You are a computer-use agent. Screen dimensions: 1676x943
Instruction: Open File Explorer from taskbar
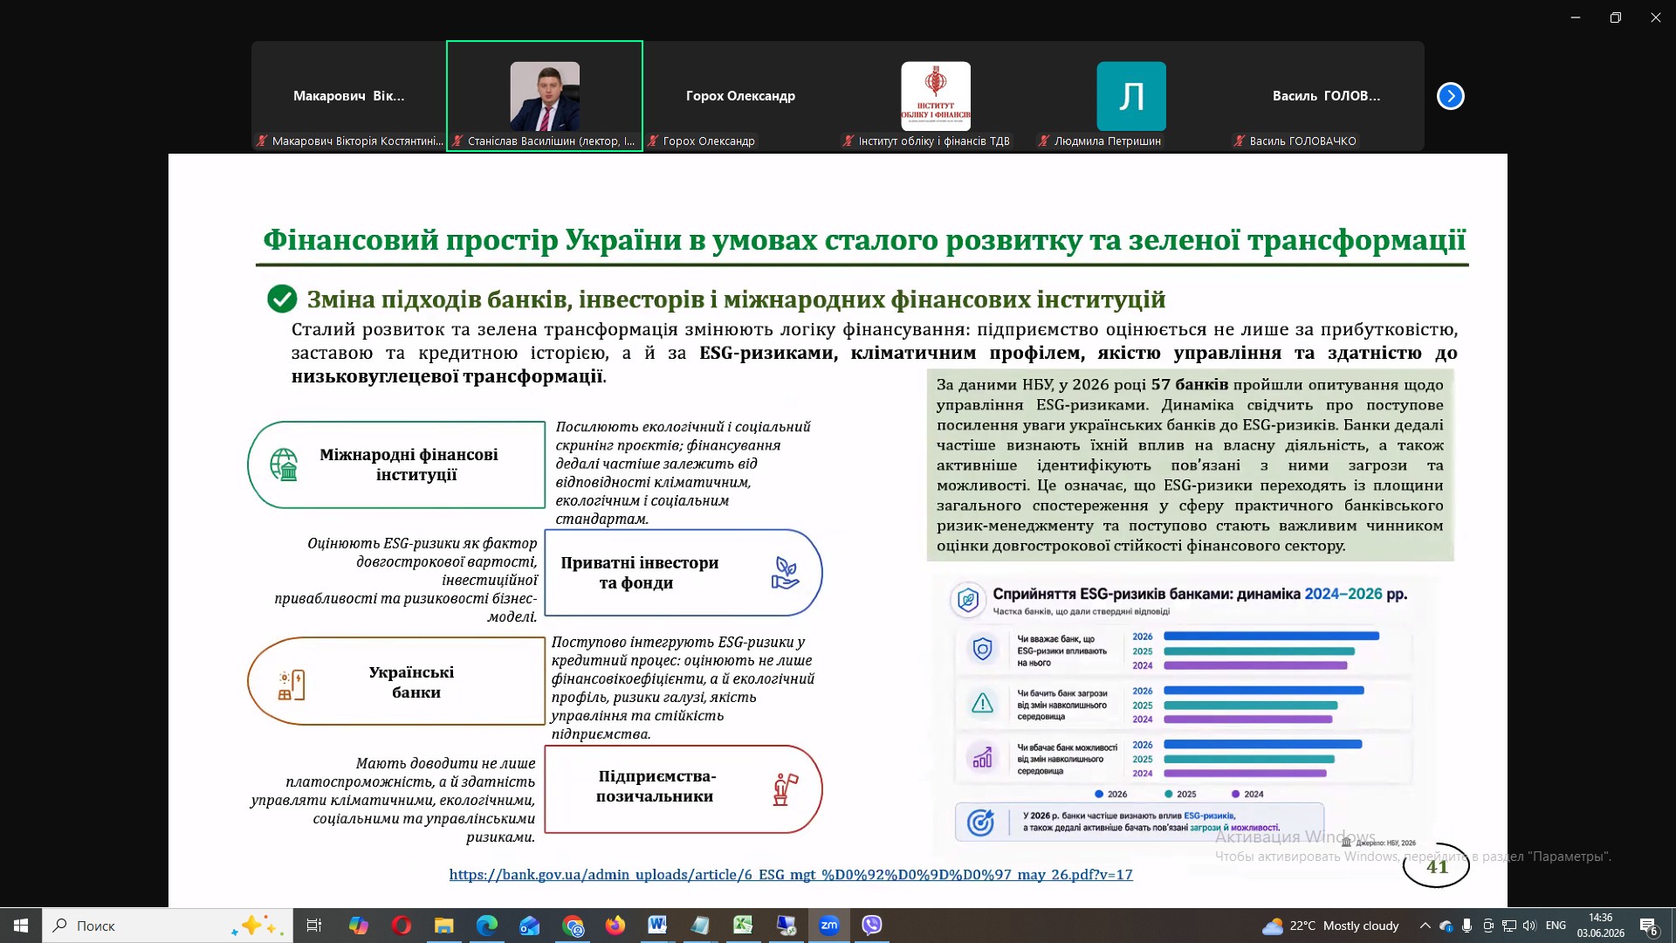pyautogui.click(x=443, y=926)
